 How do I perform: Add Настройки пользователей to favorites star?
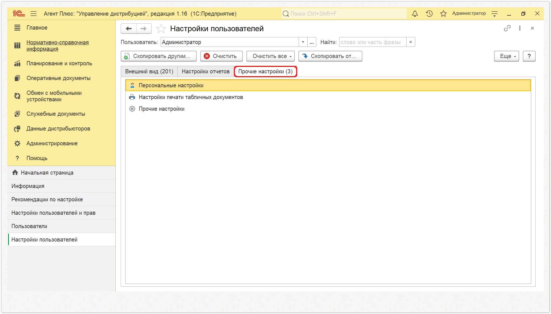pyautogui.click(x=161, y=28)
